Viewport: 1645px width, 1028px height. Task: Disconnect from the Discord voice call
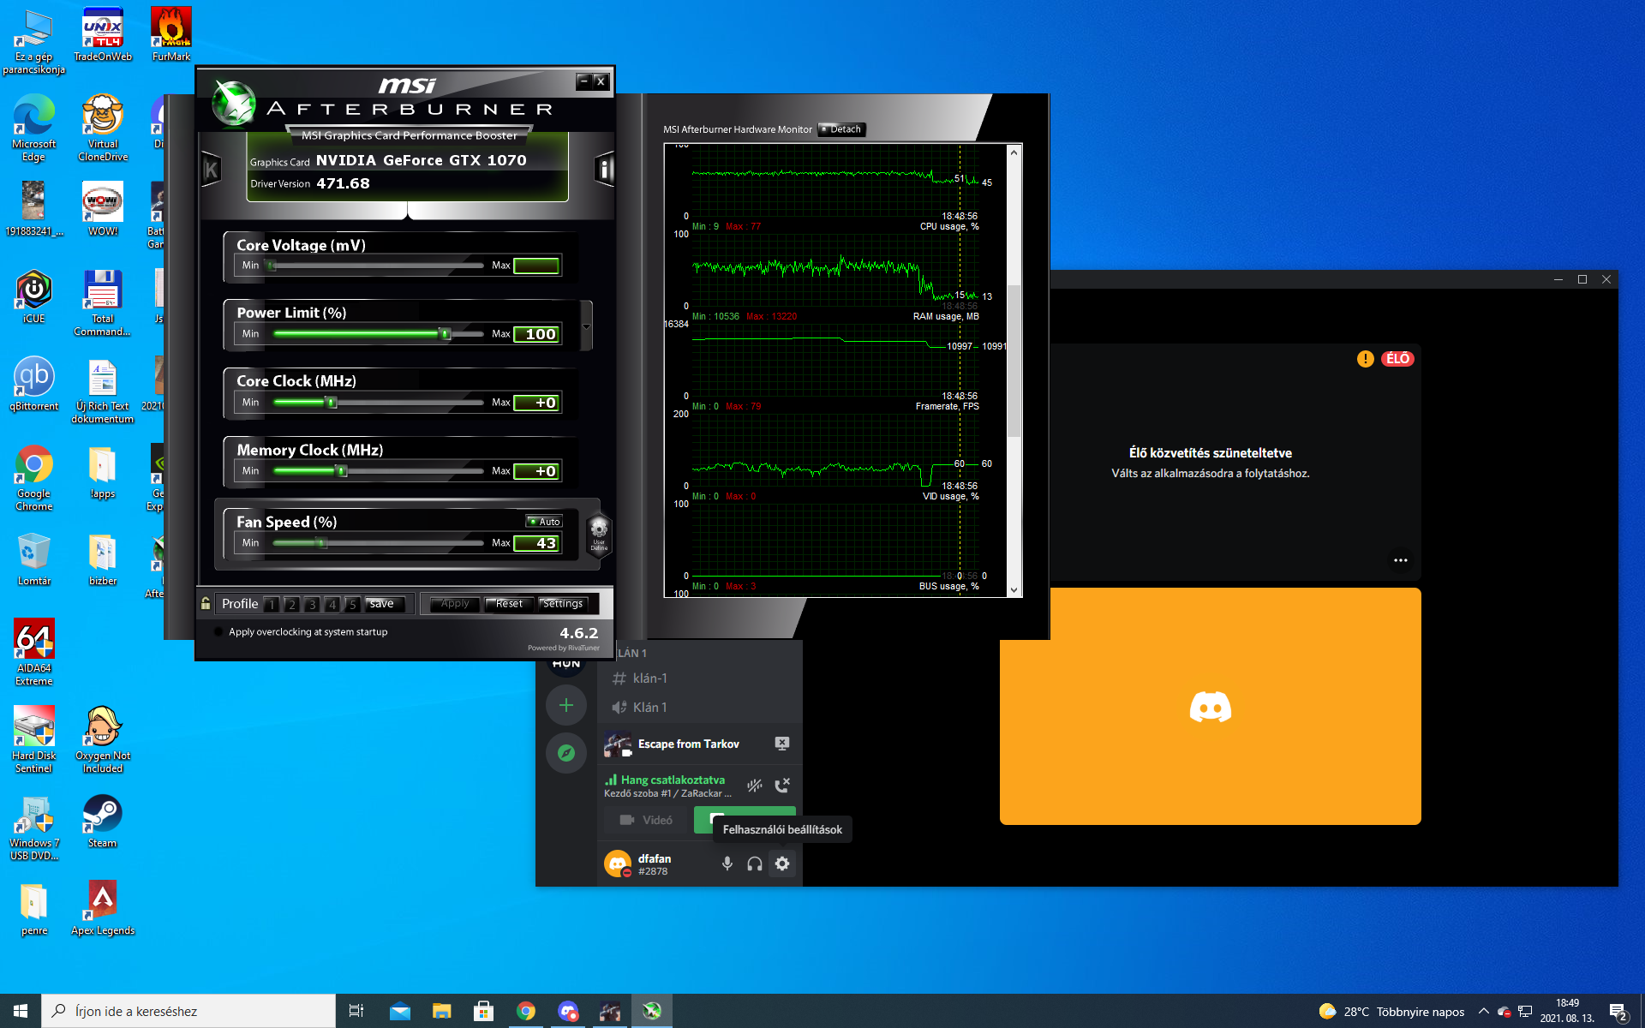pyautogui.click(x=782, y=786)
